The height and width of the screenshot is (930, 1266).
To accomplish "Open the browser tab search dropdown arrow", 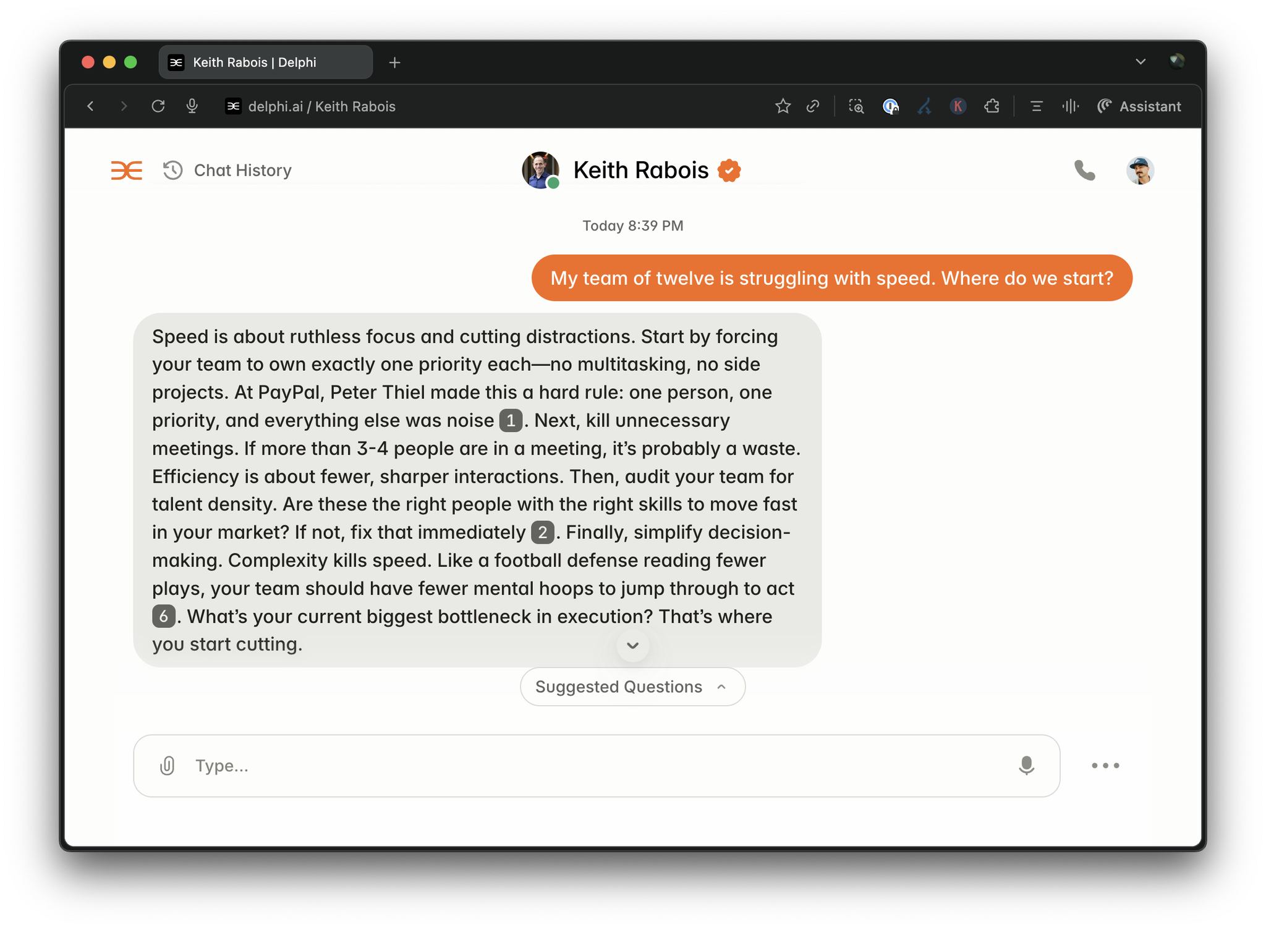I will point(1141,62).
